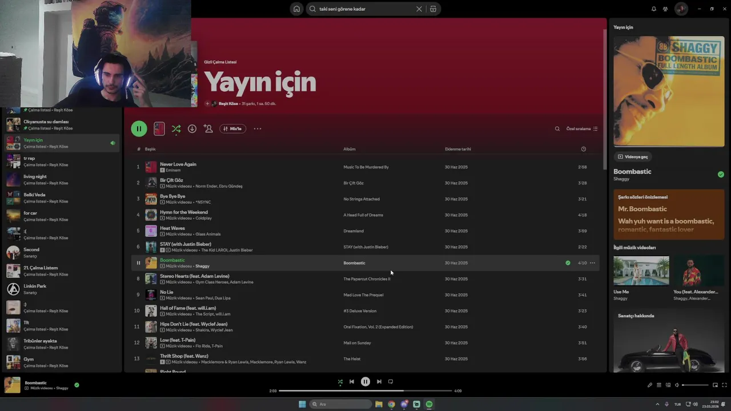Select the track Hymn for the Weekend
This screenshot has height=411, width=731.
click(x=184, y=212)
